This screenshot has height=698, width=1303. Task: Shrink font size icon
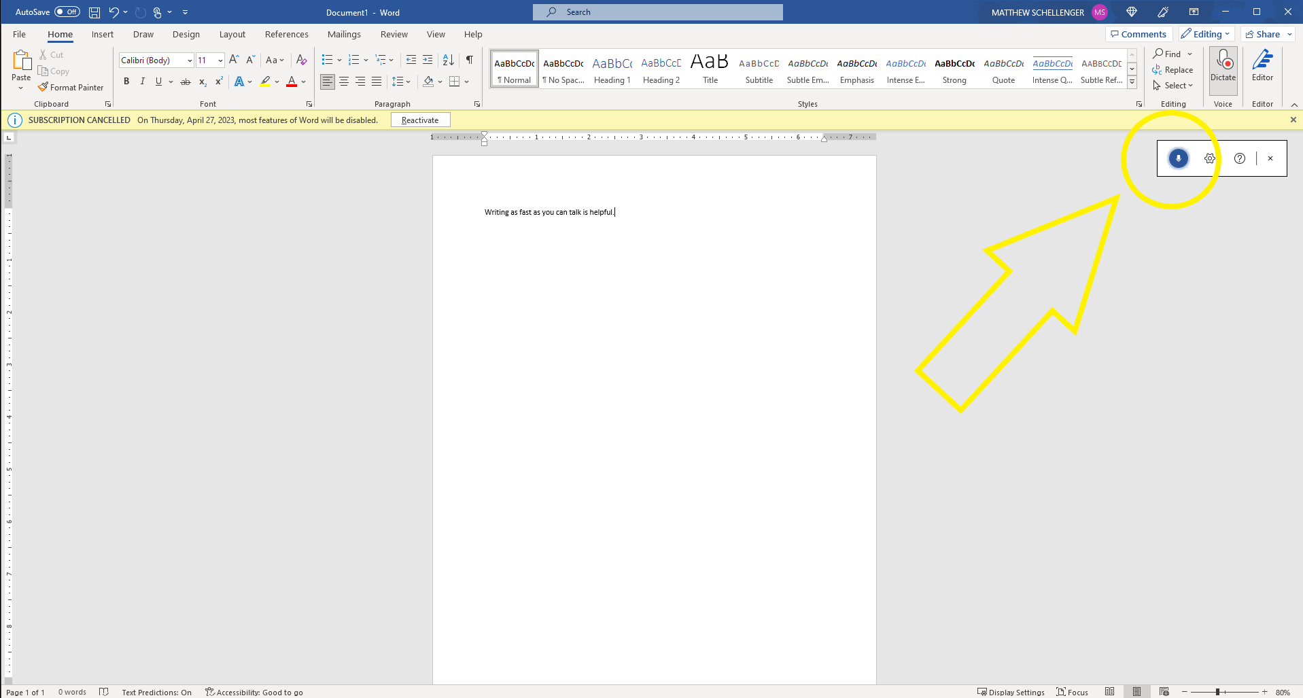point(250,60)
